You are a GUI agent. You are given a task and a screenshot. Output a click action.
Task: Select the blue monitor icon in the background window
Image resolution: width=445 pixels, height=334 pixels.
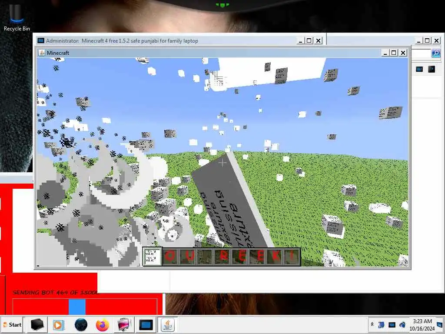coord(419,69)
